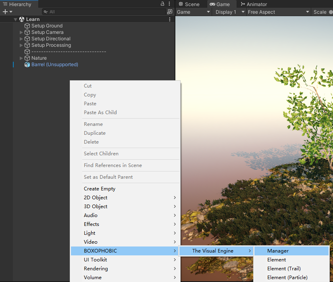Select the Setup Ground object
Image resolution: width=333 pixels, height=282 pixels.
47,26
